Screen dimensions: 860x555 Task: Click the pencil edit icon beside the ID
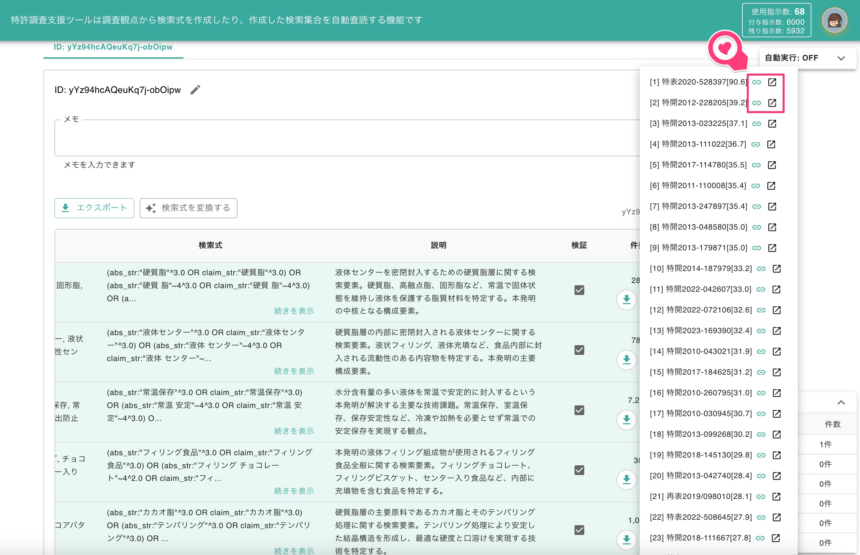(x=195, y=90)
